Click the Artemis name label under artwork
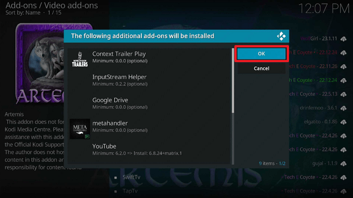353x198 pixels. 14,114
